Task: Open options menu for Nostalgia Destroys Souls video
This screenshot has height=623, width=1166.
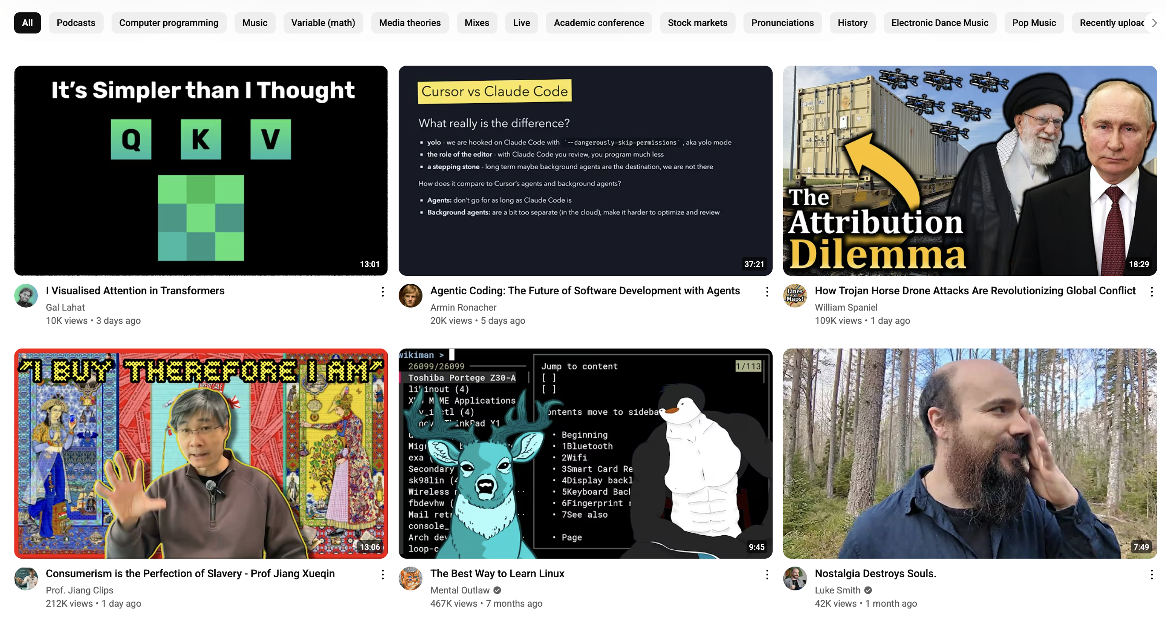Action: (1151, 574)
